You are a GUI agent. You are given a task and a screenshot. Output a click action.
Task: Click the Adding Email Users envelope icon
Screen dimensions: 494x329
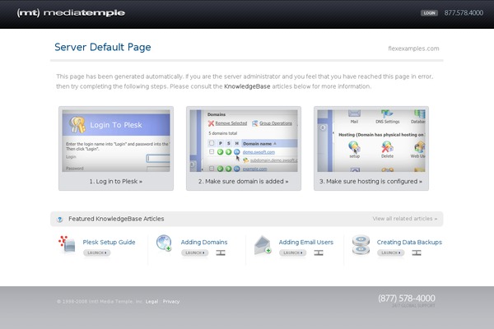(x=263, y=244)
